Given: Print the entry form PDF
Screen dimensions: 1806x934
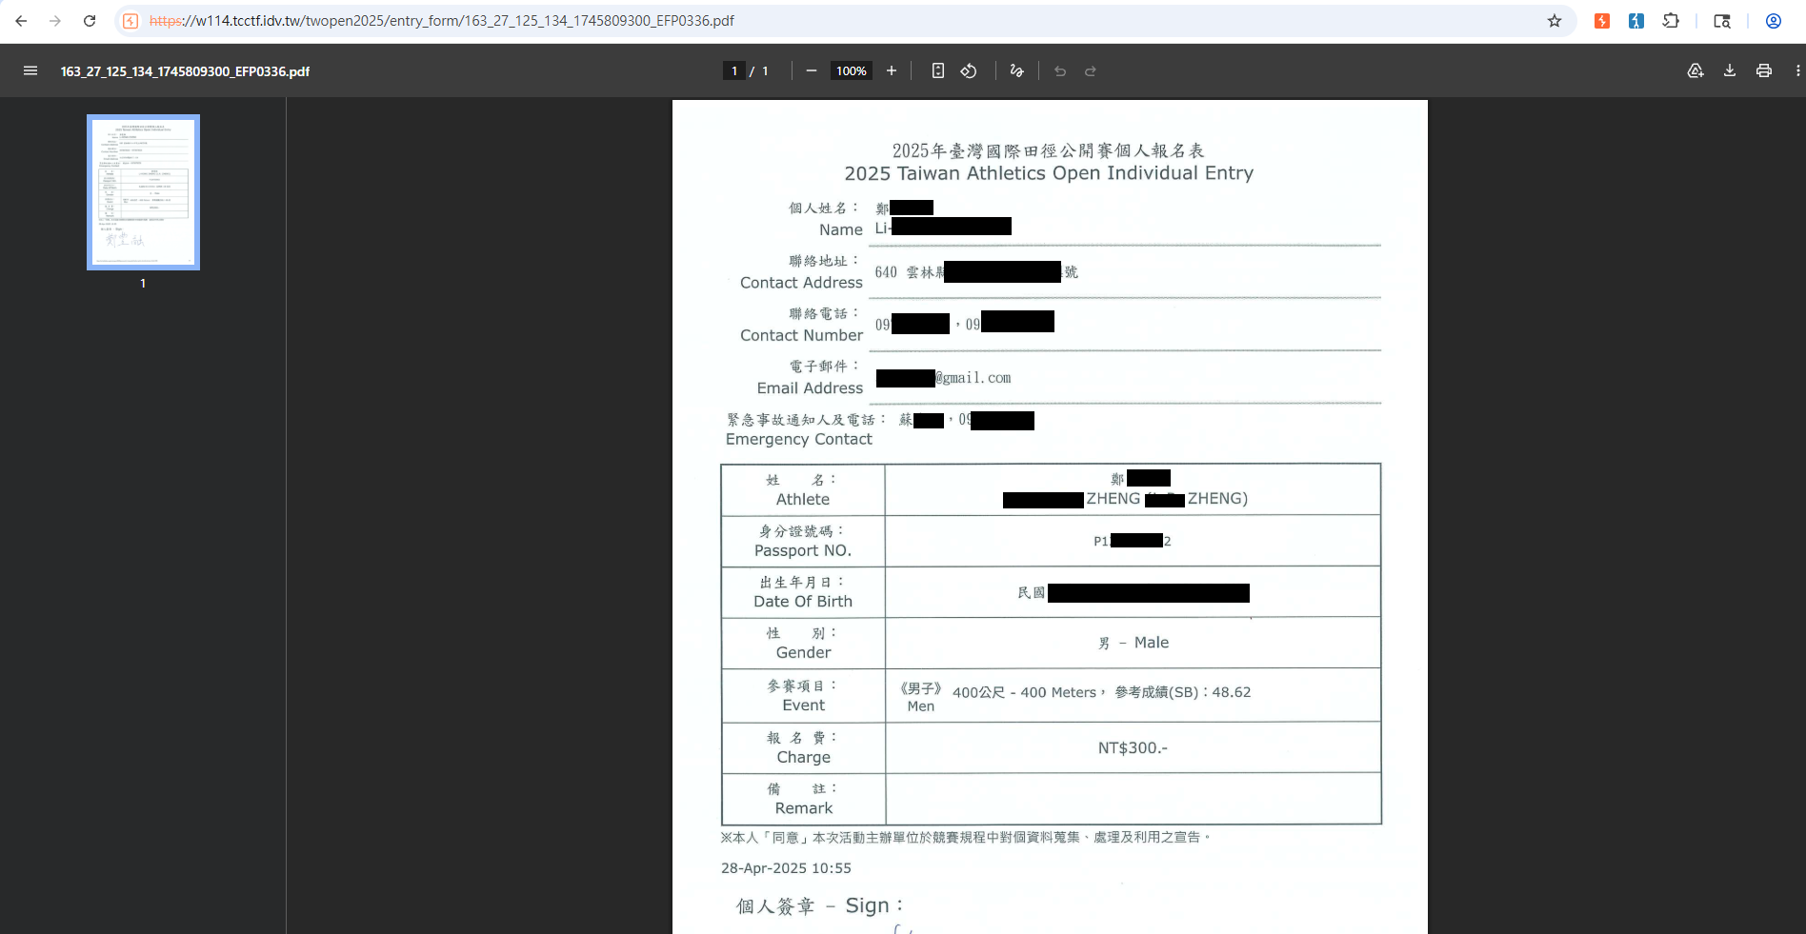Looking at the screenshot, I should (x=1764, y=70).
